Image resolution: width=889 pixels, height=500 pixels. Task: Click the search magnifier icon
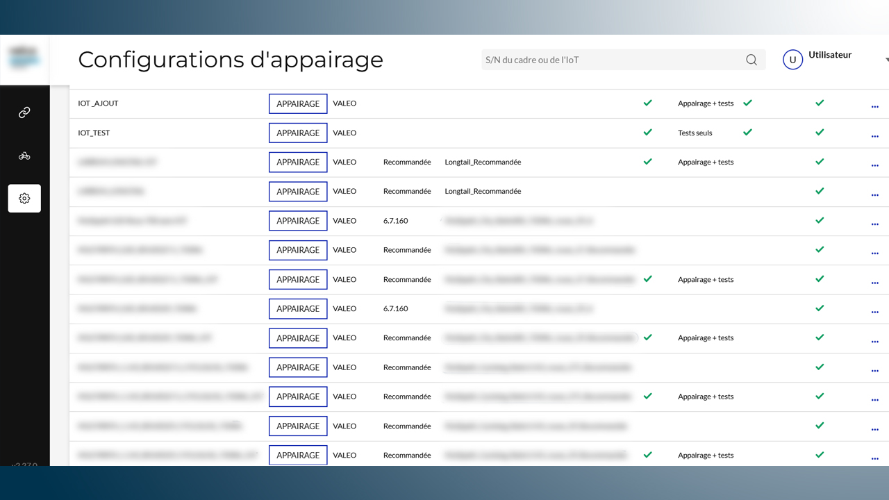click(x=751, y=60)
